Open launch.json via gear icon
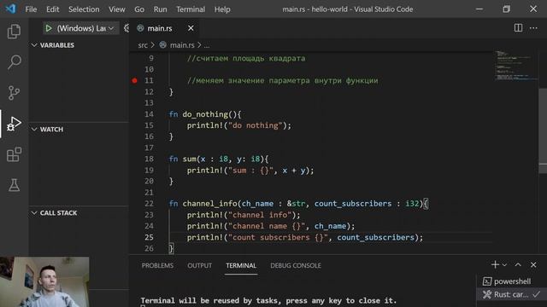 (126, 28)
